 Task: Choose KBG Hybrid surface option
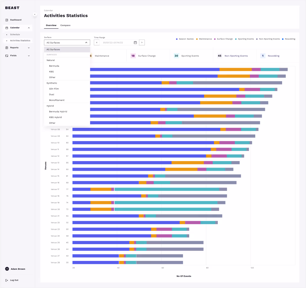pyautogui.click(x=67, y=117)
